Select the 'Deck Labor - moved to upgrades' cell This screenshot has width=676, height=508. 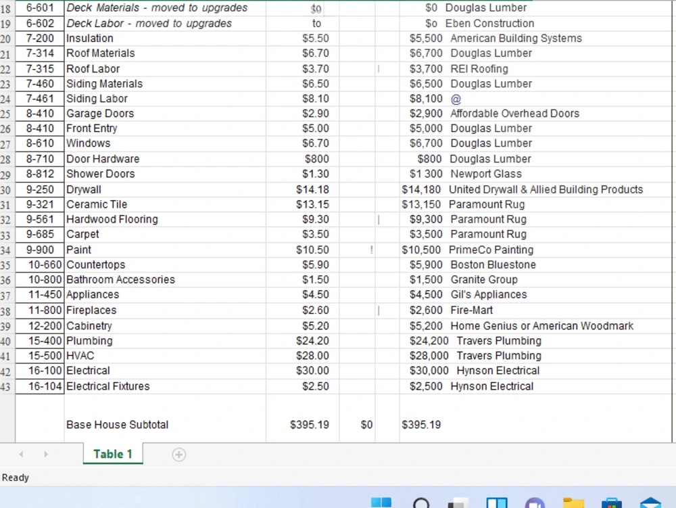(x=165, y=23)
